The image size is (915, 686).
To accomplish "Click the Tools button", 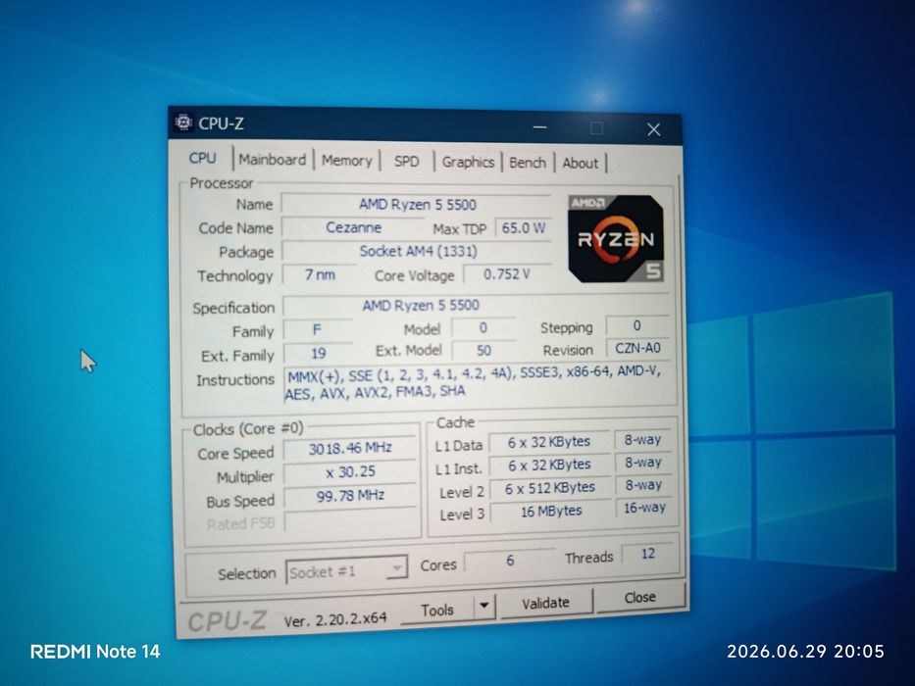I will (x=437, y=610).
